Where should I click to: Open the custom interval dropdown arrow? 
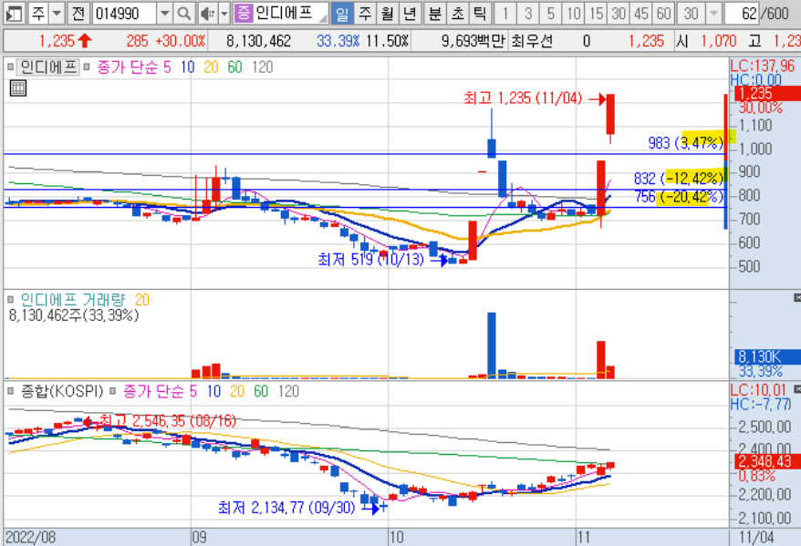click(x=713, y=14)
